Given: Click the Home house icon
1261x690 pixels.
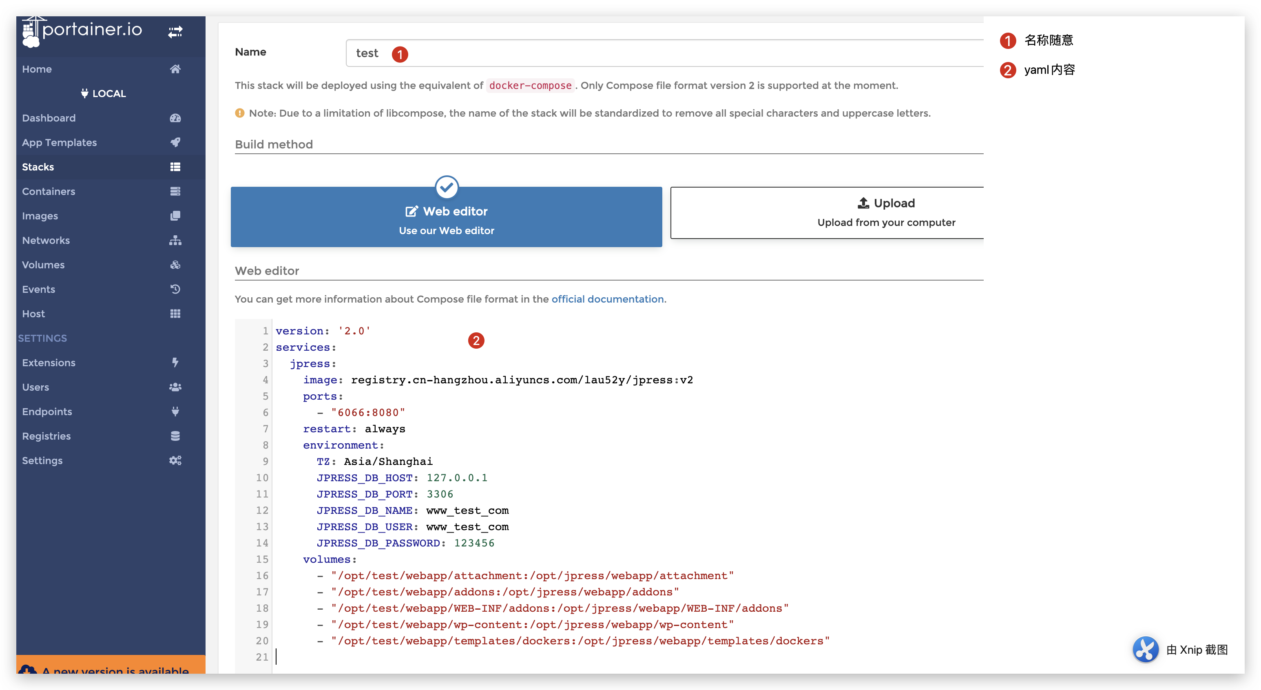Looking at the screenshot, I should tap(175, 69).
